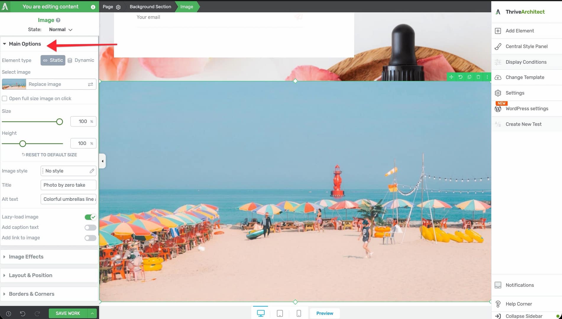Click the duplicate icon on image toolbar
The width and height of the screenshot is (562, 319).
469,77
